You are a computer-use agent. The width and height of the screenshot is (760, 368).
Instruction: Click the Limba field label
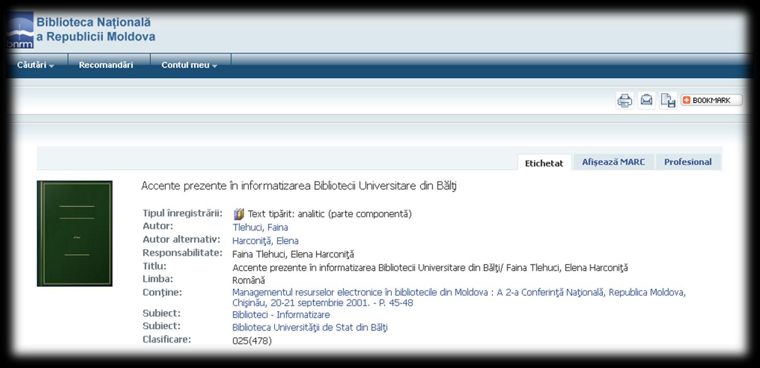point(158,279)
